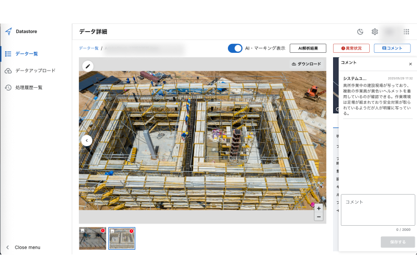Viewport: 417px width, 278px height.
Task: Click the データ一覧 breadcrumb link
Action: pos(88,48)
